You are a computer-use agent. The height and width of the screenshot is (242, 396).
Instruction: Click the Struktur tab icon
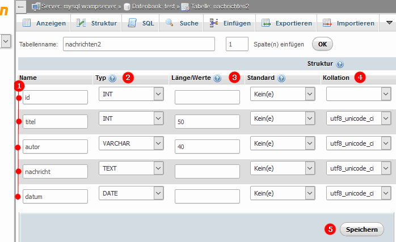click(x=81, y=23)
